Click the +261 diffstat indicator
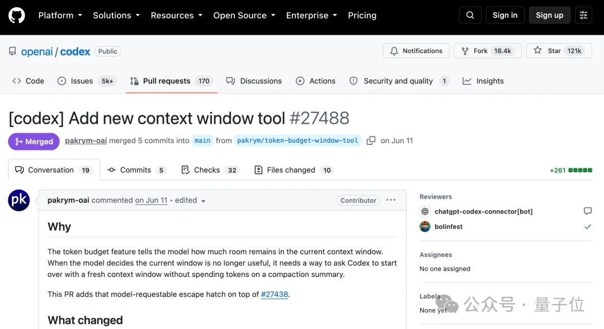The width and height of the screenshot is (604, 329). pyautogui.click(x=570, y=170)
